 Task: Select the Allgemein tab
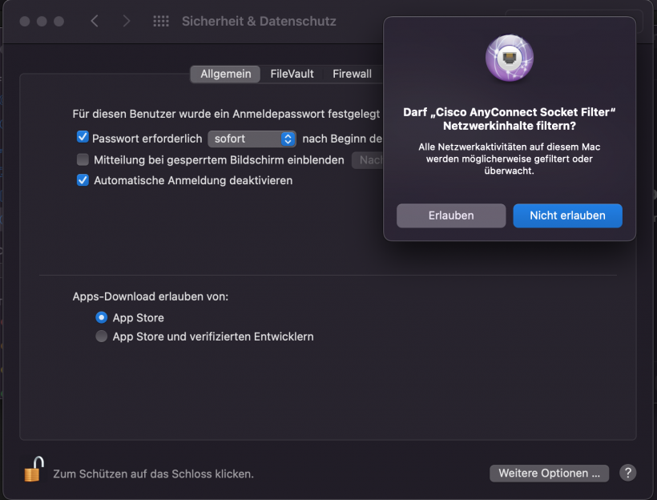224,74
